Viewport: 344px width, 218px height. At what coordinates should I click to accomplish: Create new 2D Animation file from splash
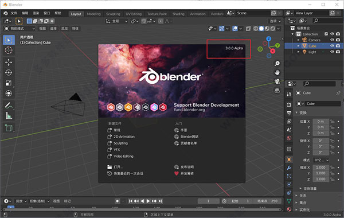(x=121, y=137)
